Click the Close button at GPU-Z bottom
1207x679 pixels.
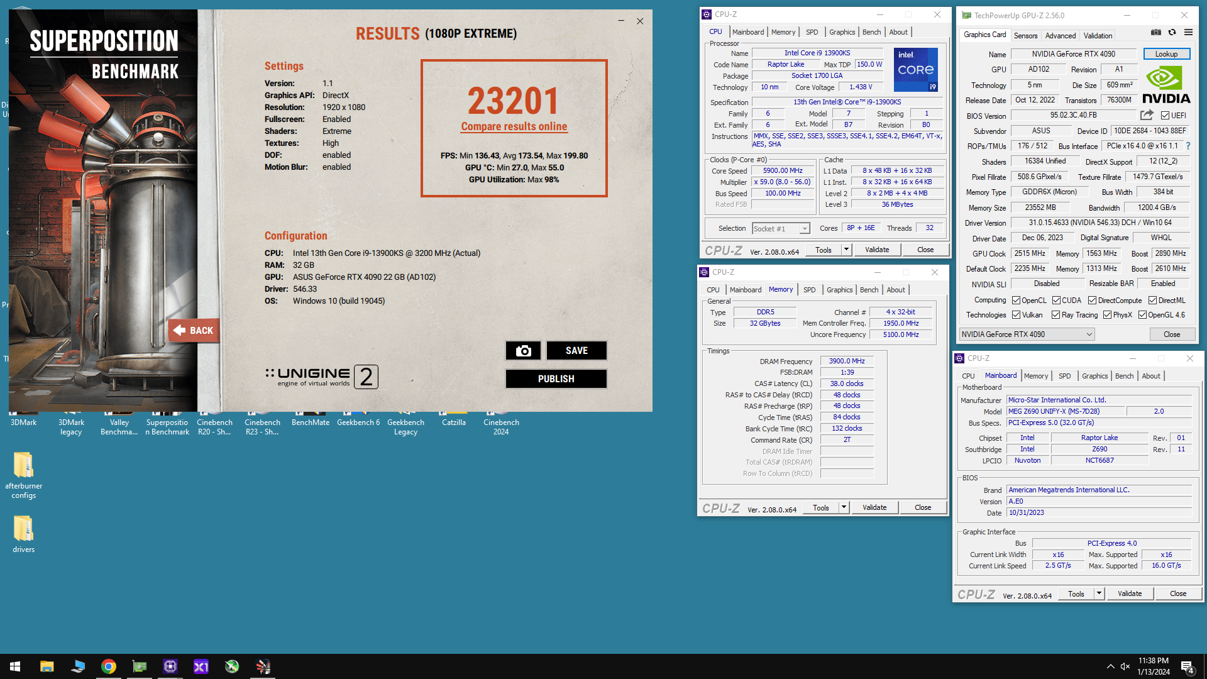pyautogui.click(x=1172, y=334)
